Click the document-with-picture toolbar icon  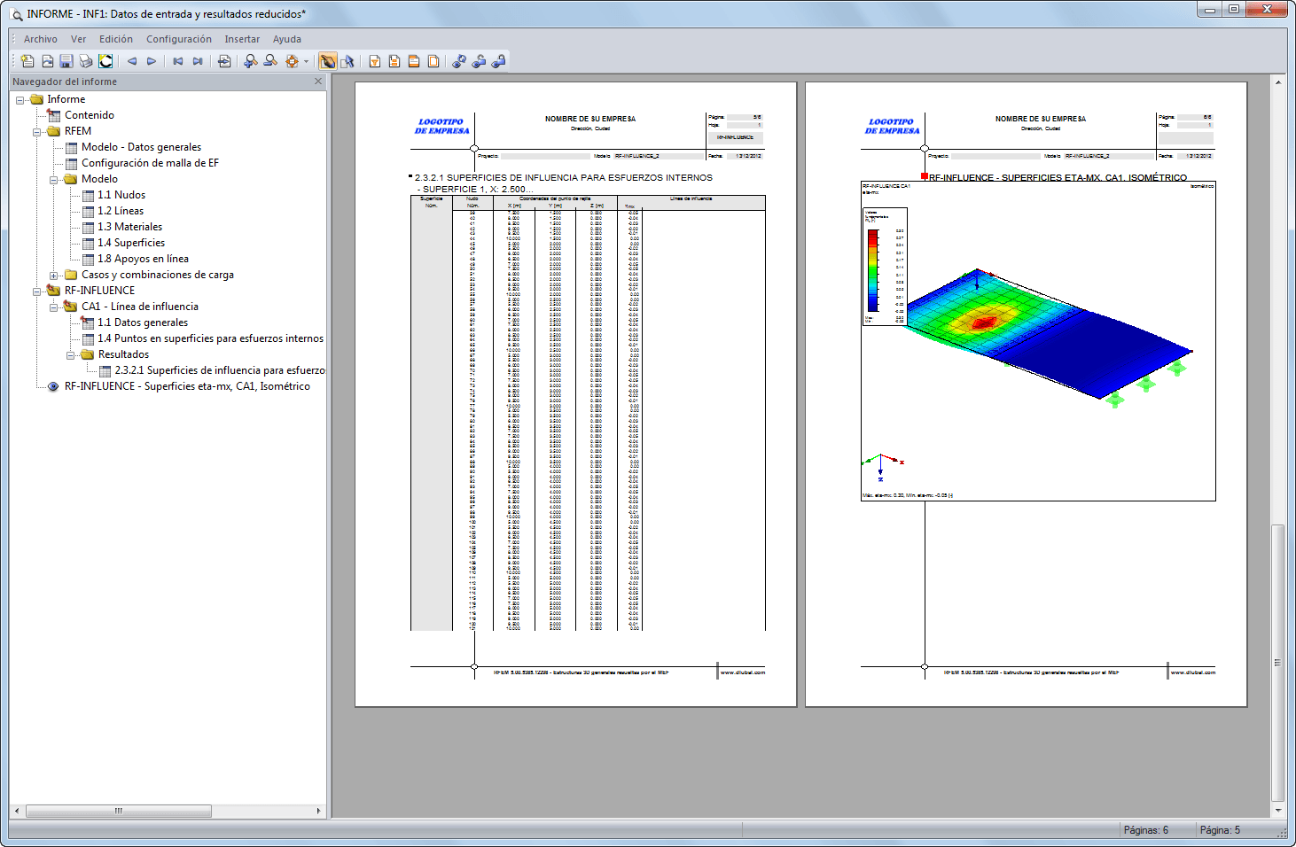point(47,61)
